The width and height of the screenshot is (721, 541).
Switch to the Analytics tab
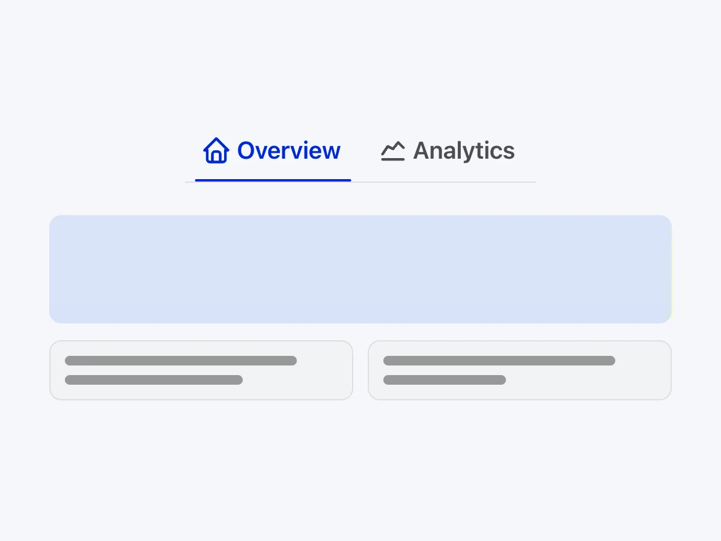coord(448,151)
